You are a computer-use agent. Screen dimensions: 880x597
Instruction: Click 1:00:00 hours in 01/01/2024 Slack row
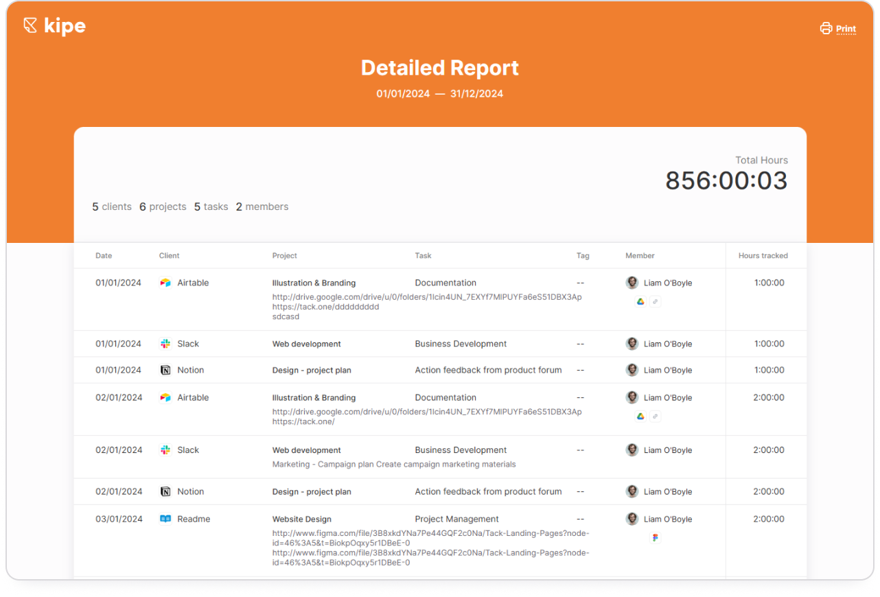point(769,344)
